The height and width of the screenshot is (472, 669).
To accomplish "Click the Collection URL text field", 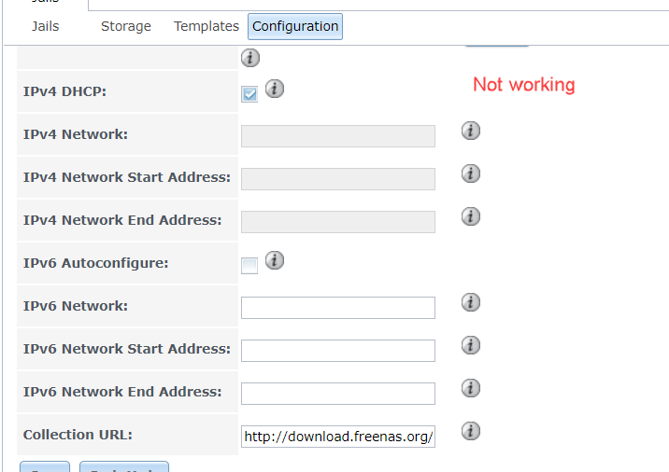I will (x=338, y=437).
